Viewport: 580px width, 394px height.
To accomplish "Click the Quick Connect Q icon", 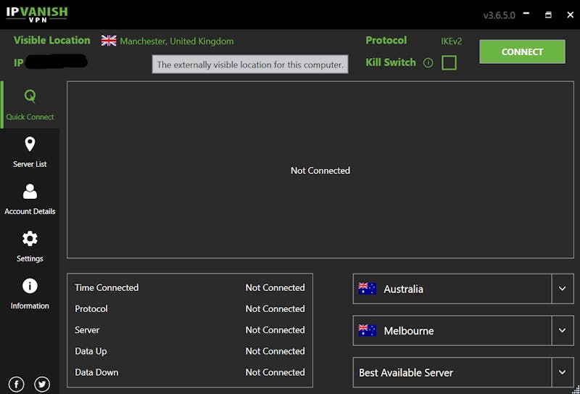I will (30, 97).
